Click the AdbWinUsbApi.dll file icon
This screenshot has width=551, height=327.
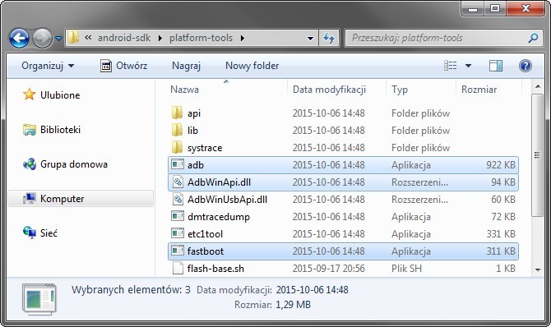178,199
